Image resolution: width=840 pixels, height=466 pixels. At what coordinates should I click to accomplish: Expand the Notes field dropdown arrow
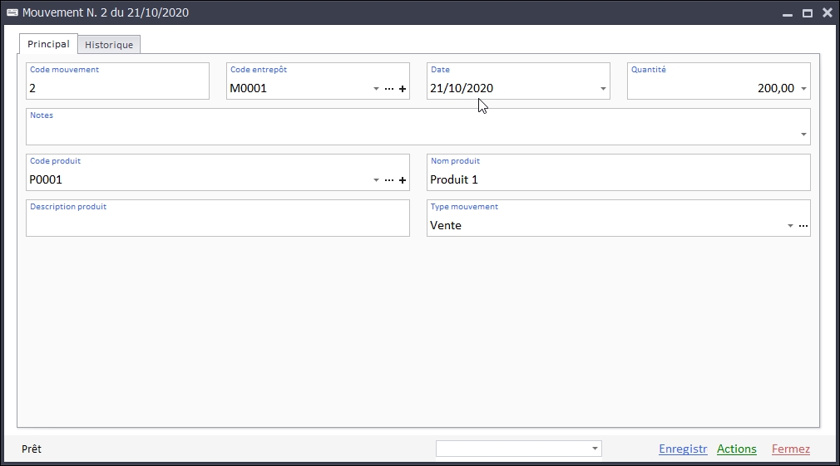click(x=803, y=135)
